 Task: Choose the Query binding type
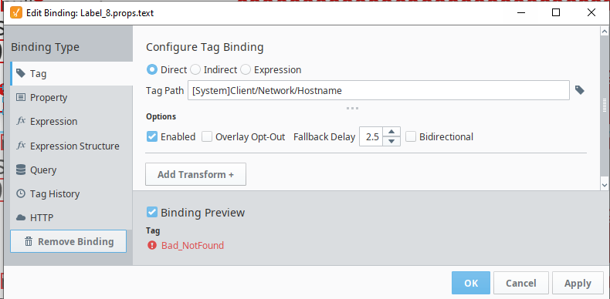(72, 170)
